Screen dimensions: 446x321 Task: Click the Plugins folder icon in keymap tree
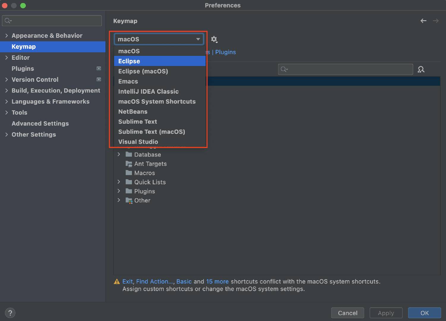click(129, 191)
